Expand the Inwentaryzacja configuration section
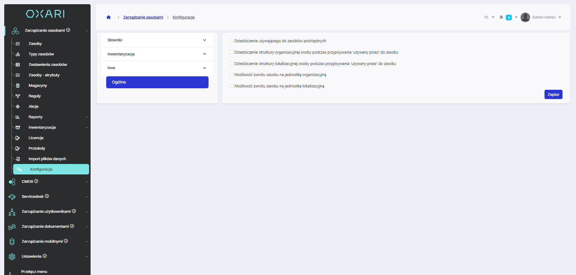576x275 pixels. pyautogui.click(x=157, y=54)
